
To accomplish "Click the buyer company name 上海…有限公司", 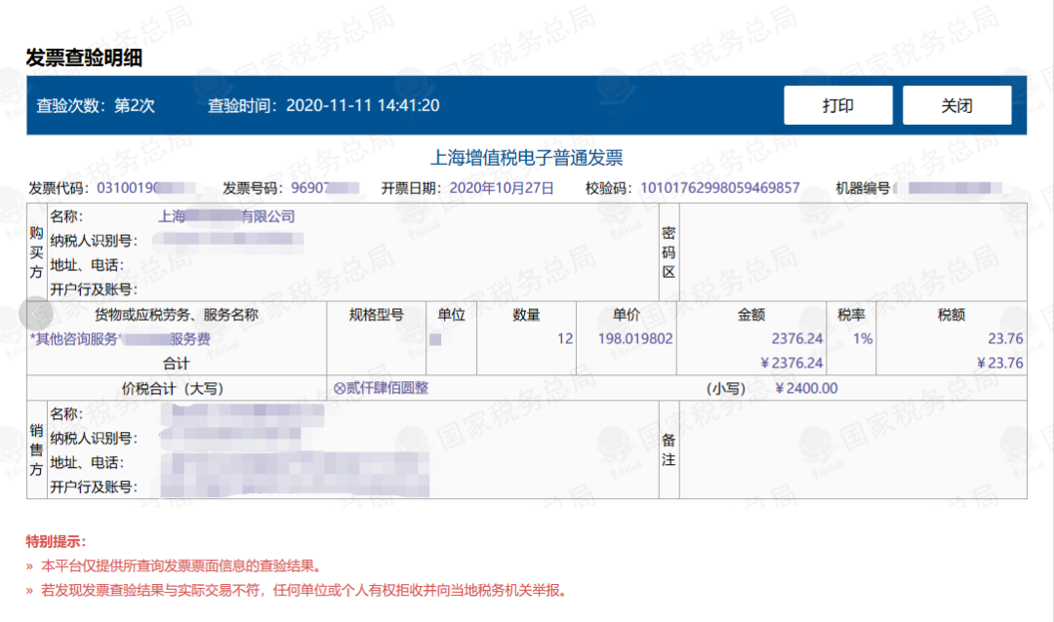I will click(x=224, y=216).
